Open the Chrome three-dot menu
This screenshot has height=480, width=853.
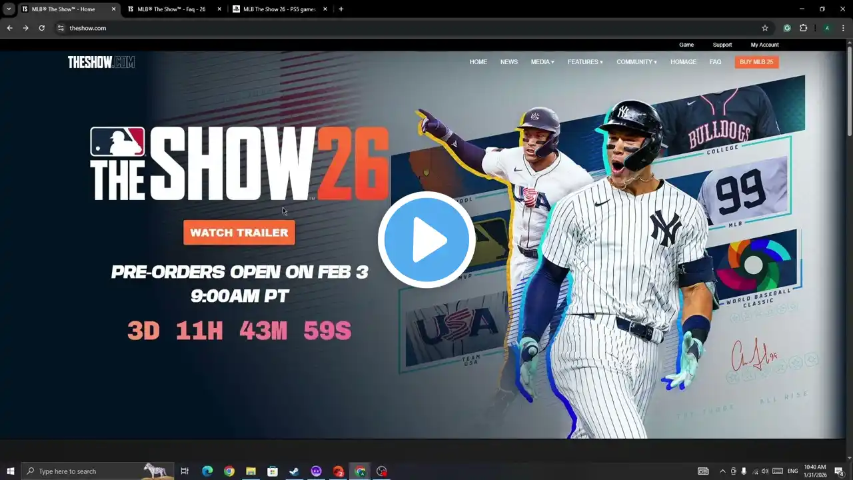843,28
